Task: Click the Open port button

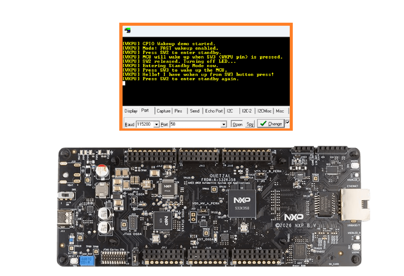Action: (237, 124)
